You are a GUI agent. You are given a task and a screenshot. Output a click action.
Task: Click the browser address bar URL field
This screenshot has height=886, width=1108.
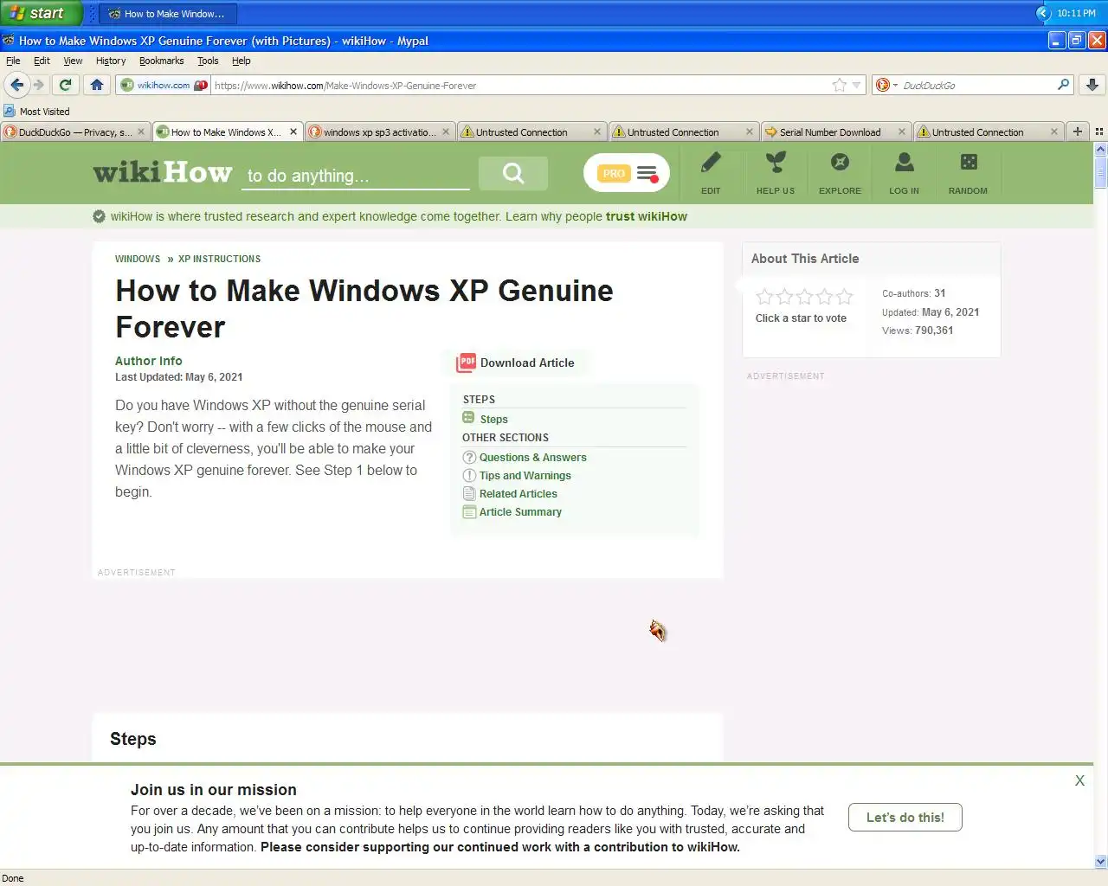pyautogui.click(x=519, y=85)
